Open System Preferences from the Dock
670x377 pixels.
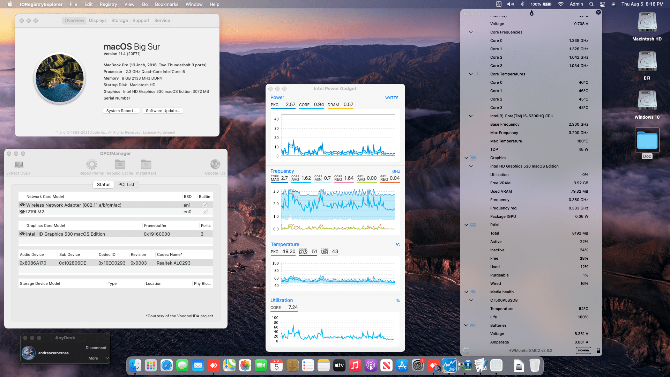pyautogui.click(x=418, y=365)
